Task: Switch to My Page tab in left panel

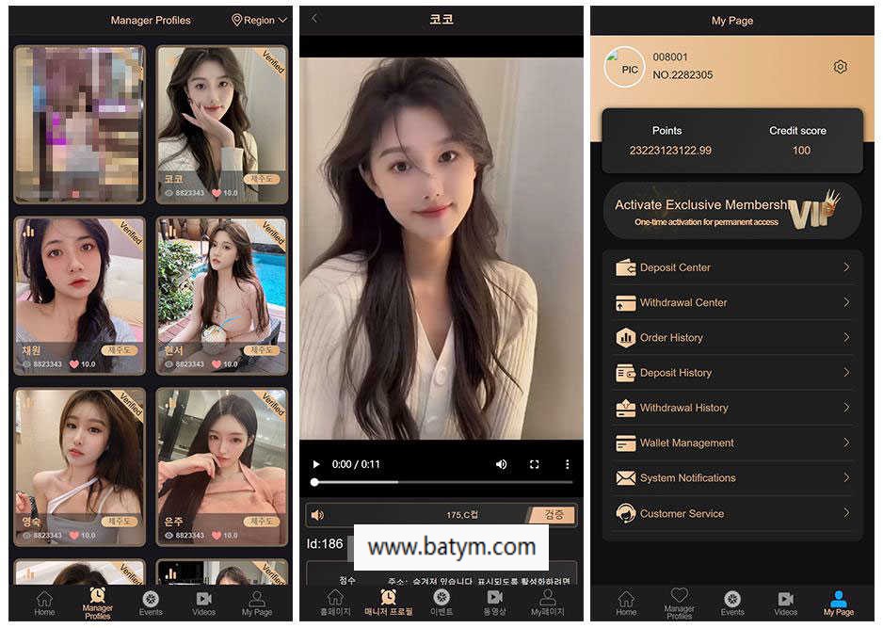Action: (x=257, y=603)
